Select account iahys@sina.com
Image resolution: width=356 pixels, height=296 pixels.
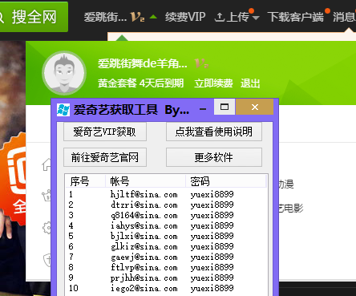(x=144, y=225)
